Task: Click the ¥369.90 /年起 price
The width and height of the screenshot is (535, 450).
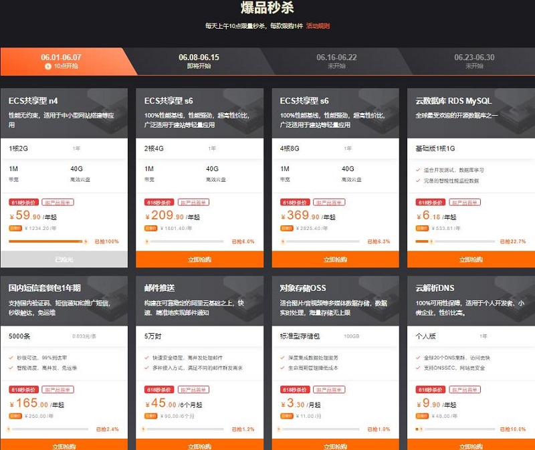Action: coord(308,215)
